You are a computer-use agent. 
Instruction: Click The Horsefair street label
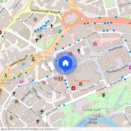pos(90,36)
